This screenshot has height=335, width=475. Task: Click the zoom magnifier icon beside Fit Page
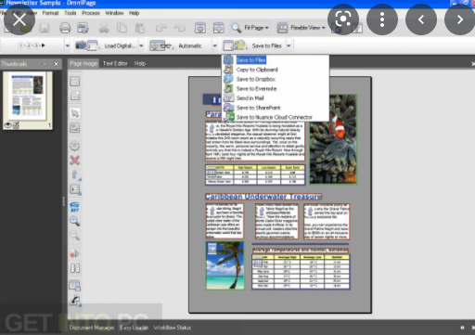click(x=237, y=28)
